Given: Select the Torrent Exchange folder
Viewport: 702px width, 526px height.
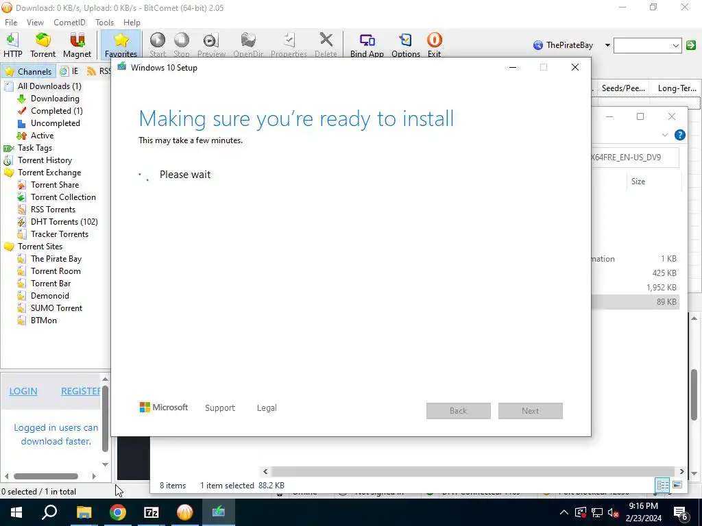Looking at the screenshot, I should tap(49, 172).
